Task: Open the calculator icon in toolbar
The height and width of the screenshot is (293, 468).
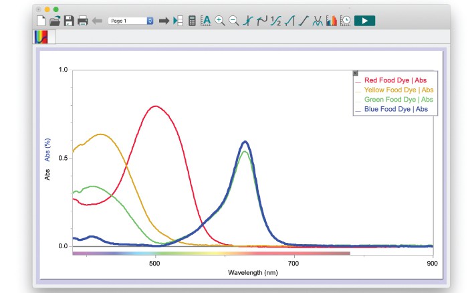Action: 192,21
